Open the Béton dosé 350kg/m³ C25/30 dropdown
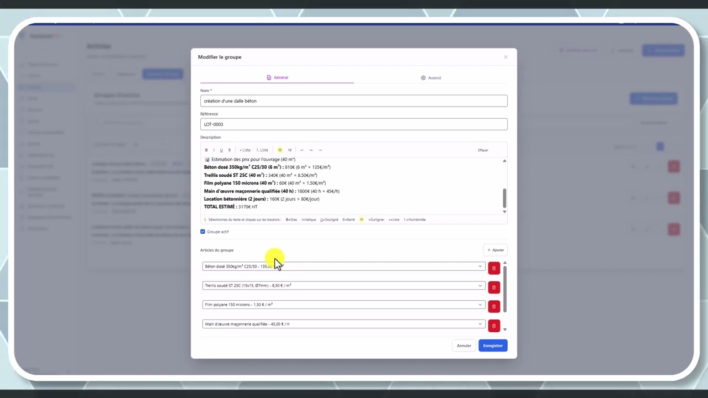 [343, 266]
